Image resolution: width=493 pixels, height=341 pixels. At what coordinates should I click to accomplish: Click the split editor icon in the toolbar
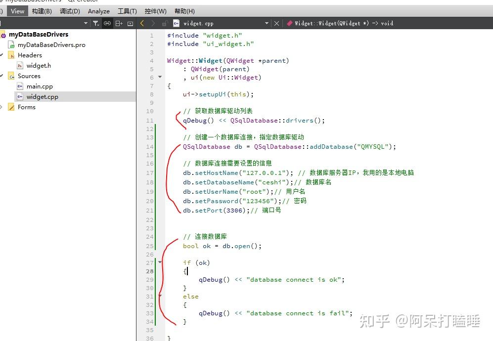119,23
